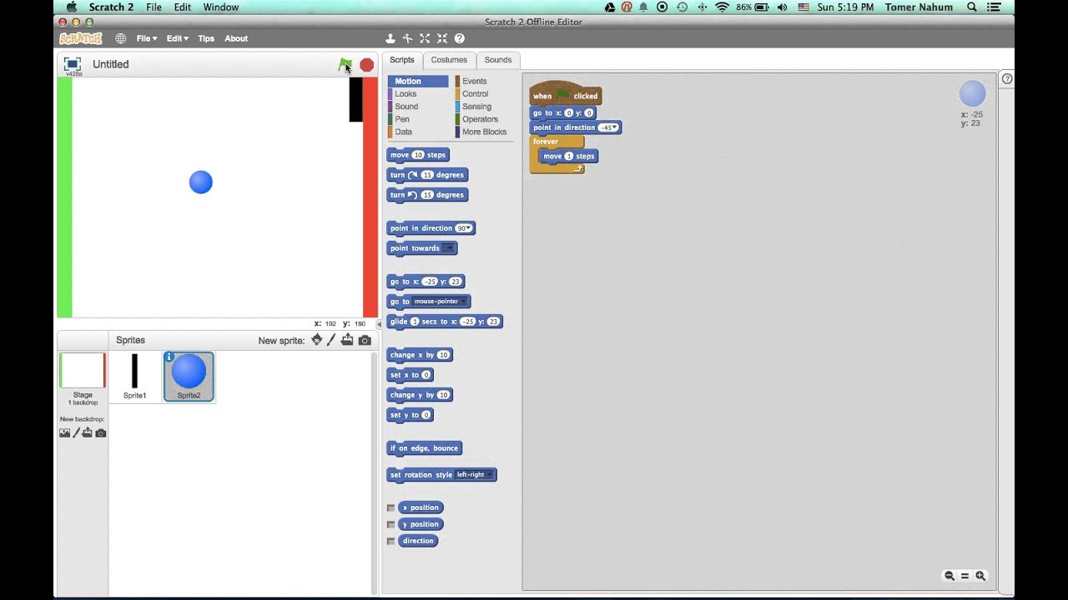Select the Stage thumbnail
The image size is (1068, 600).
(83, 377)
